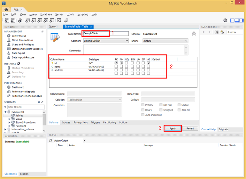Enable the NN checkbox for name column

point(121,67)
